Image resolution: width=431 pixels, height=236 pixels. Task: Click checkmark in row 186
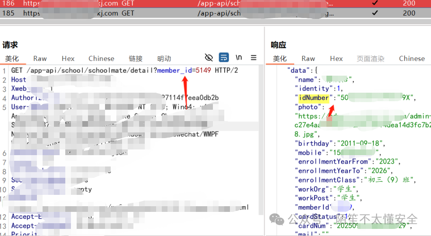tap(375, 3)
